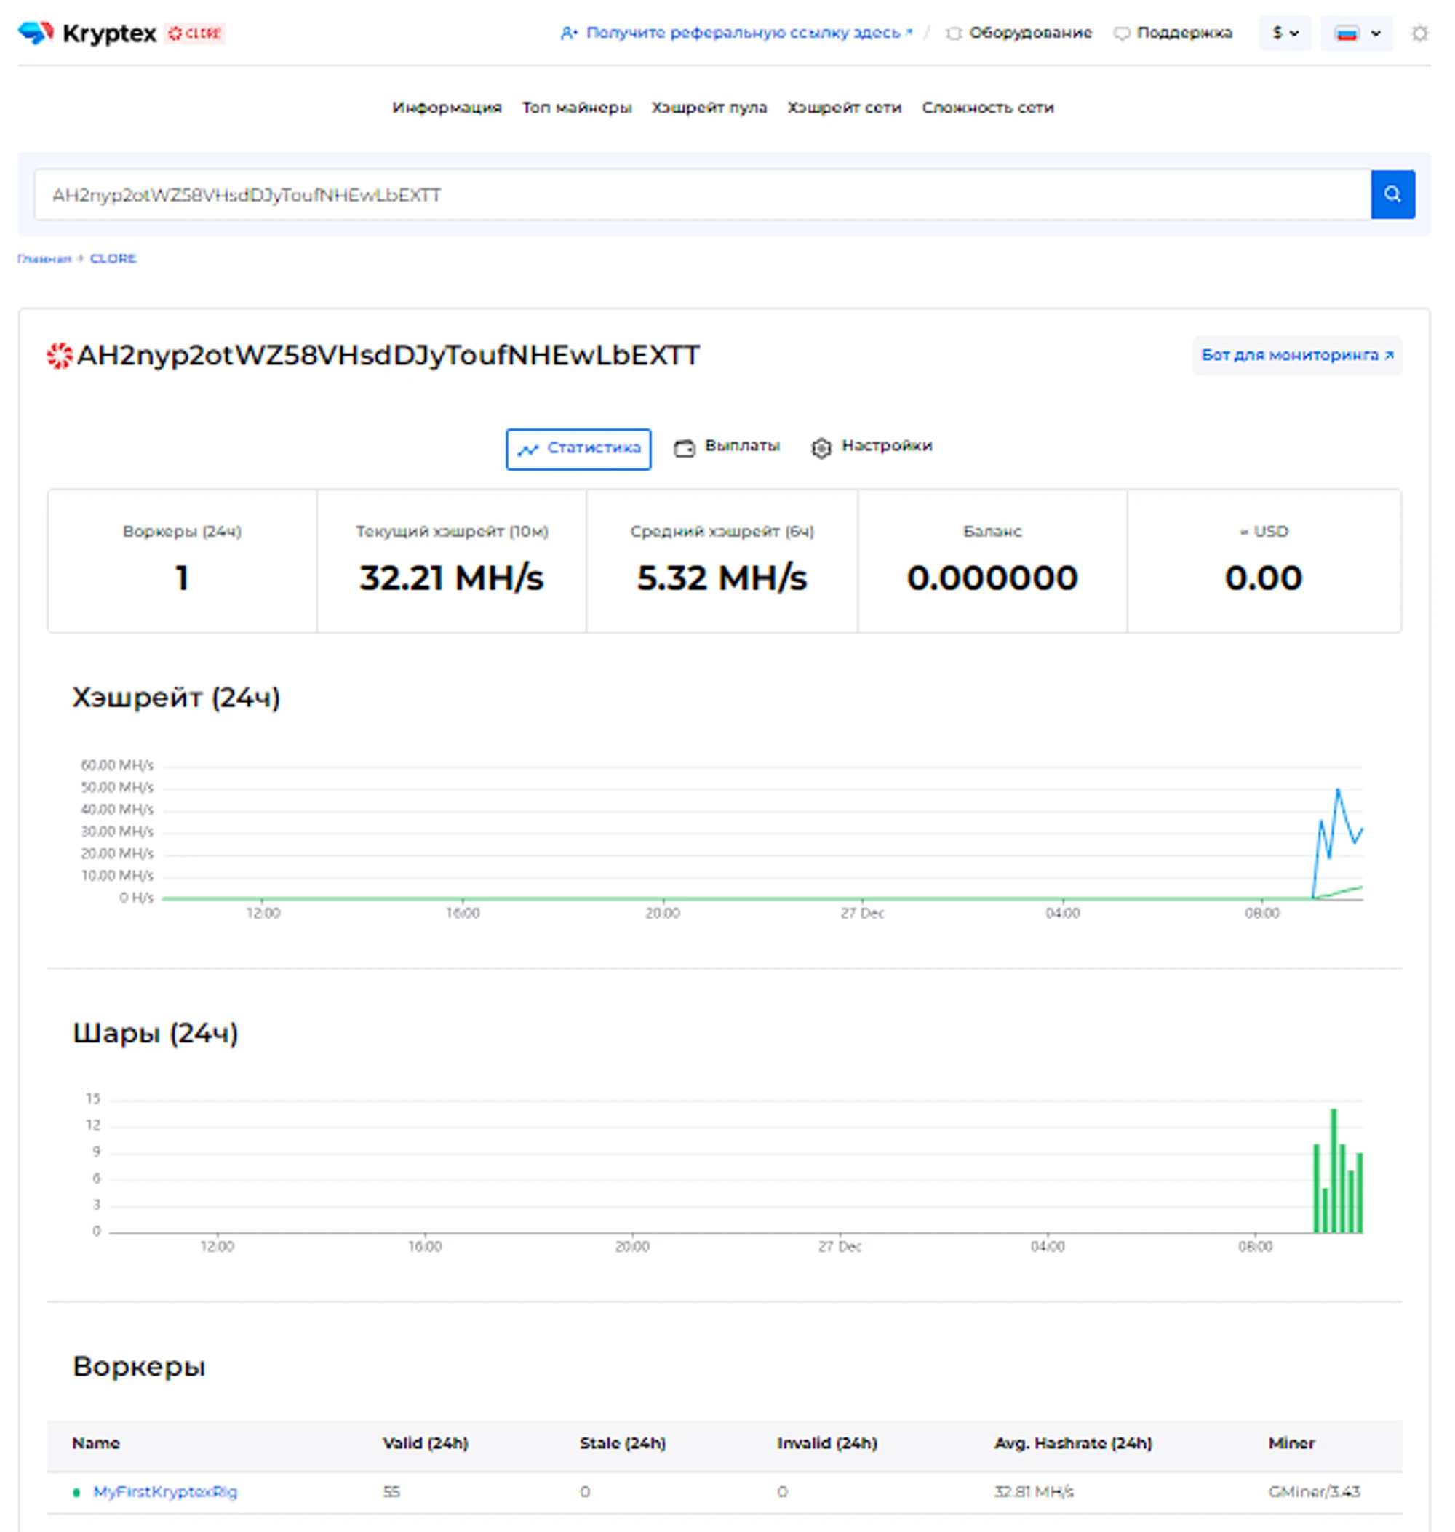Click the CLORE breadcrumb link

click(113, 258)
